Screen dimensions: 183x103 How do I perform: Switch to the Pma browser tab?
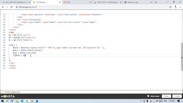(68, 2)
